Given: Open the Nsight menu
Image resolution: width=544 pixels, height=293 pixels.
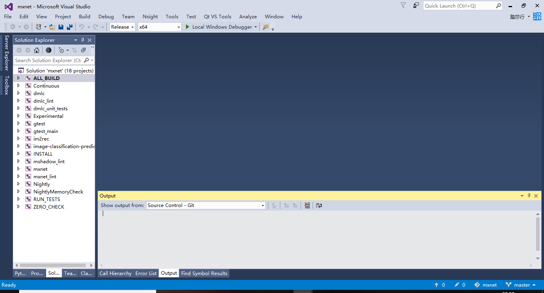Looking at the screenshot, I should pos(150,16).
